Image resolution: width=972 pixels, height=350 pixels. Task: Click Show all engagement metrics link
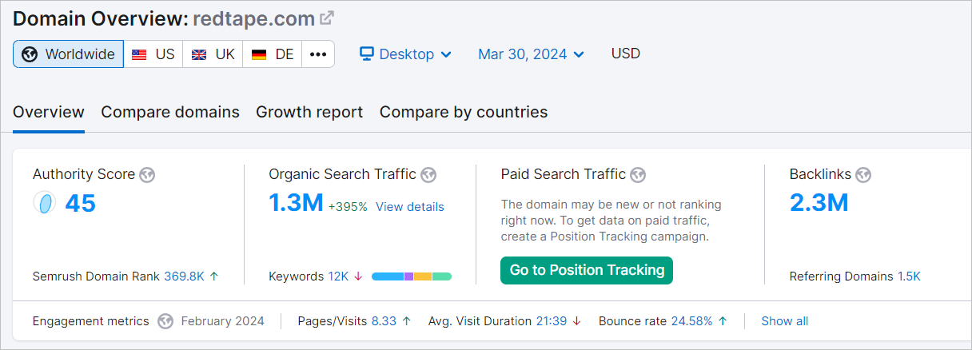784,321
